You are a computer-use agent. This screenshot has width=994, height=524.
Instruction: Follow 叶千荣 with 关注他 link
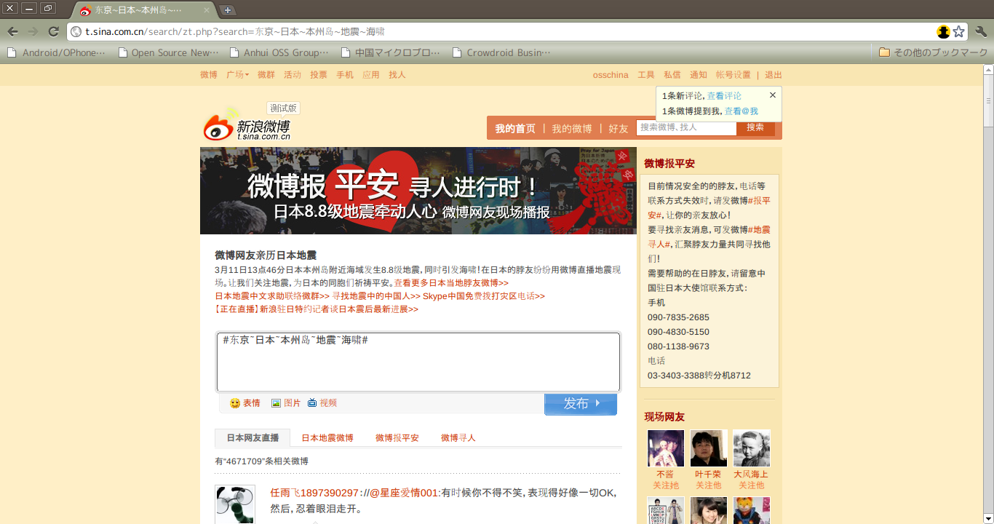point(709,485)
